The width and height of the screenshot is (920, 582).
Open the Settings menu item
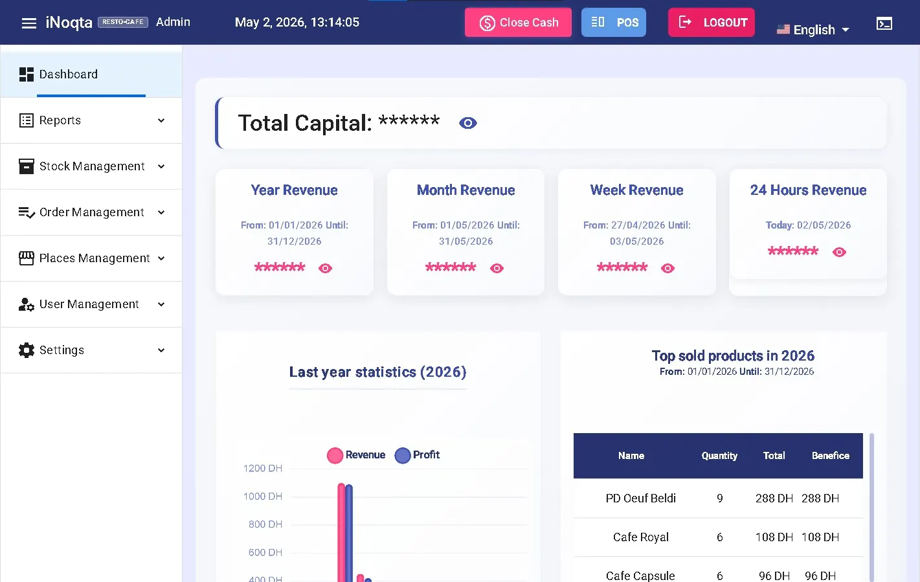91,350
